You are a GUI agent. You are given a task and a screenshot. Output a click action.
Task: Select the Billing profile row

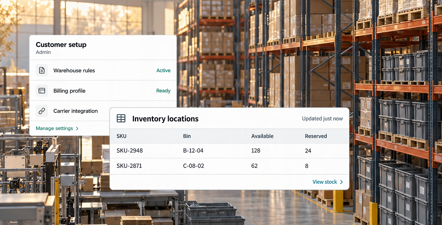103,91
